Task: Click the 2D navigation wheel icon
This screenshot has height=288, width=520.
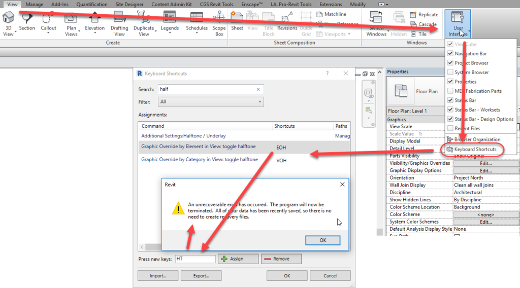Action: pyautogui.click(x=368, y=93)
